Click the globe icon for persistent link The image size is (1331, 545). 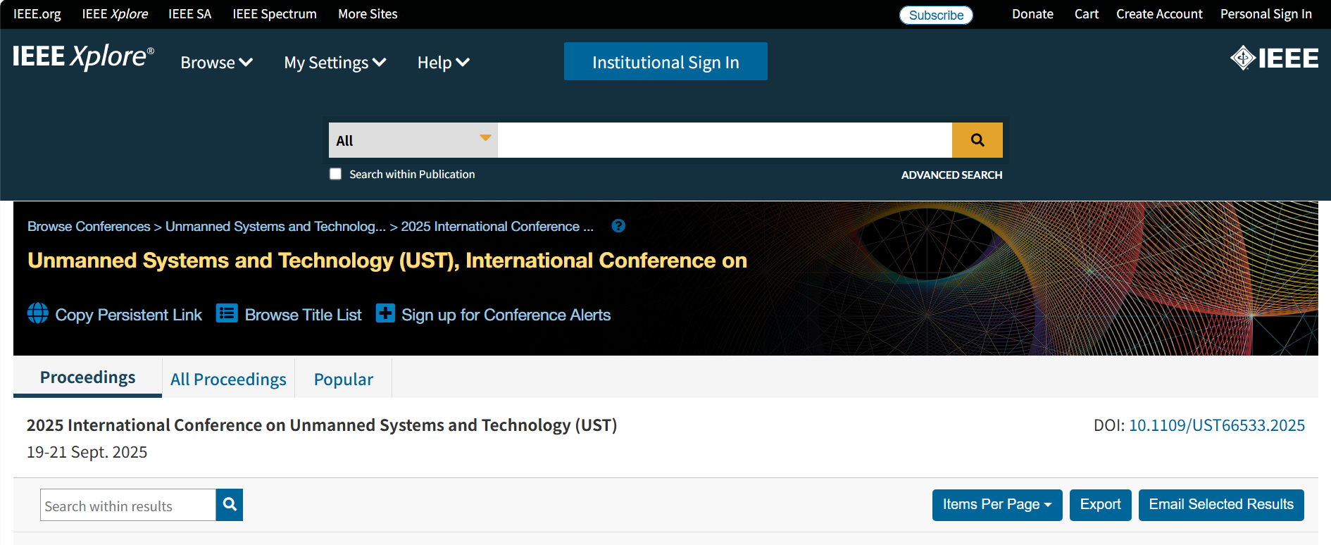[38, 313]
